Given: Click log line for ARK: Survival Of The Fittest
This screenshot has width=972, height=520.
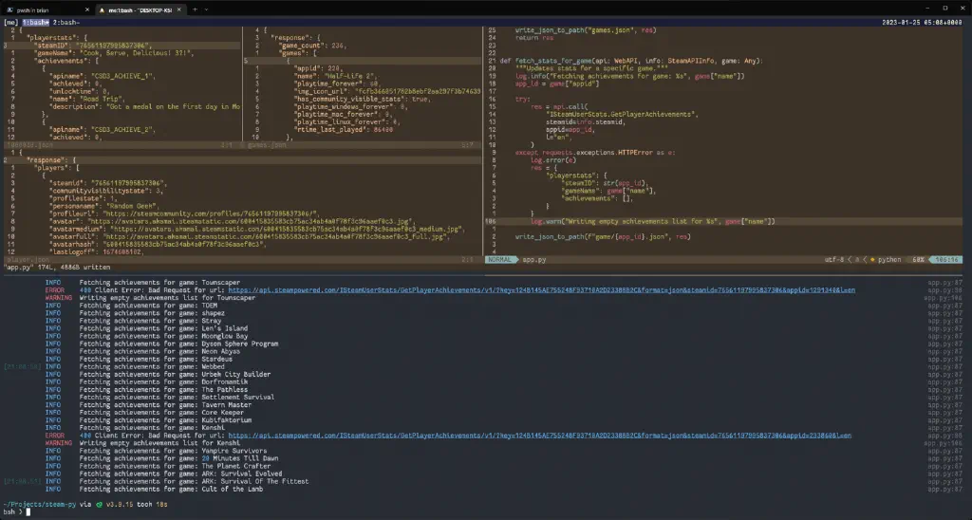Looking at the screenshot, I should pyautogui.click(x=177, y=481).
